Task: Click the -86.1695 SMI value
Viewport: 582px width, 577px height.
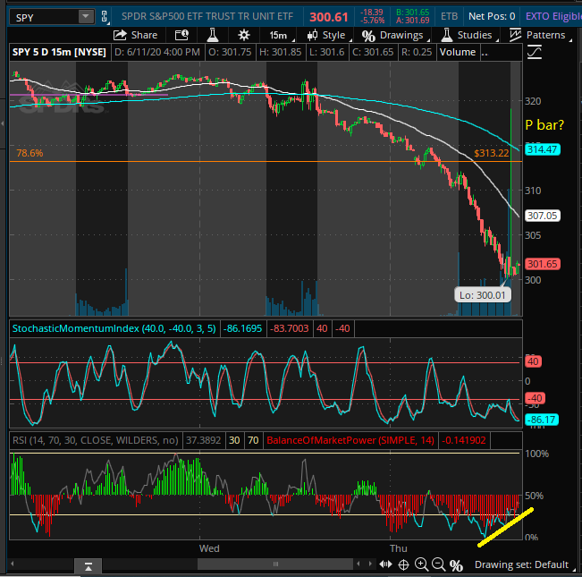Action: (x=243, y=328)
